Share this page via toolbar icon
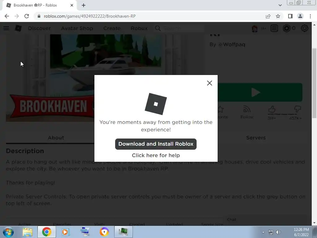Viewport: 317px width, 238px height. [268, 16]
